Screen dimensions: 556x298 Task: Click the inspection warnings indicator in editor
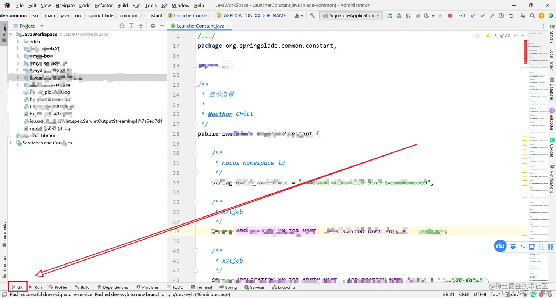tap(493, 36)
